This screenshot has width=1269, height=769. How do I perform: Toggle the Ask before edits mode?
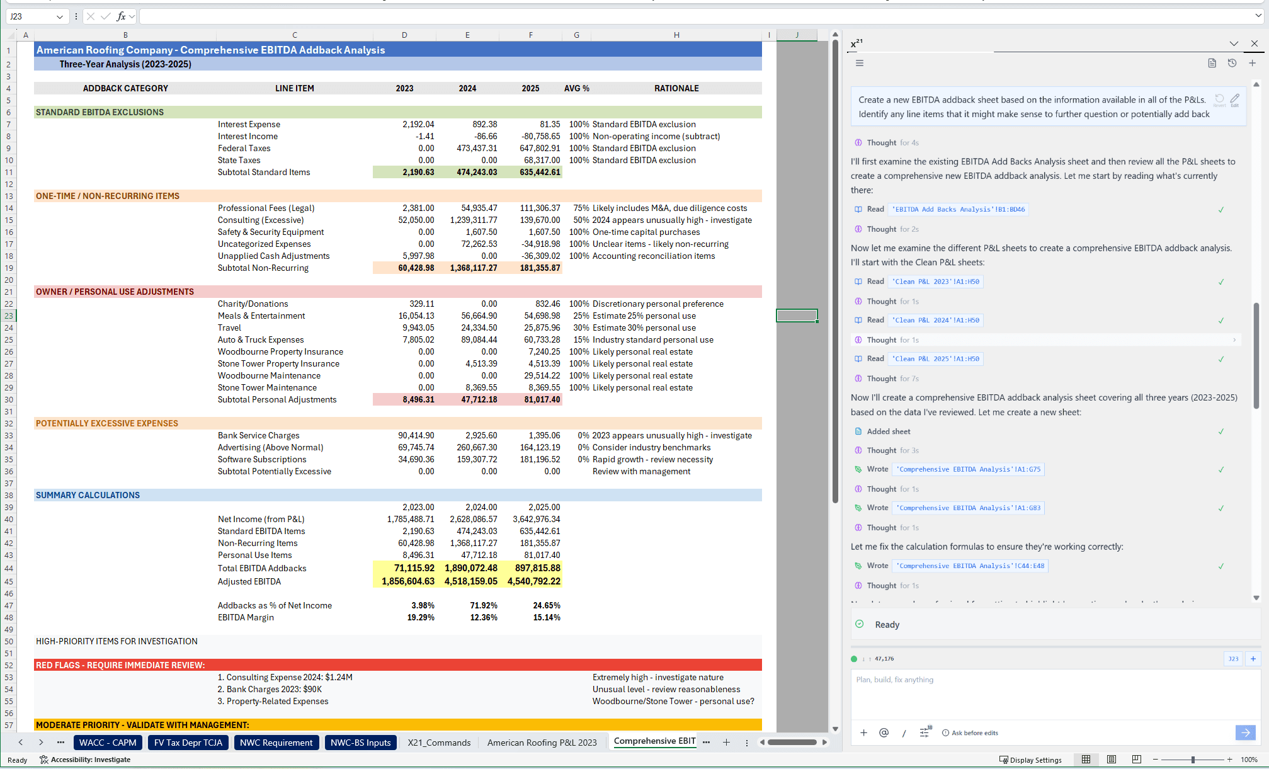tap(970, 732)
